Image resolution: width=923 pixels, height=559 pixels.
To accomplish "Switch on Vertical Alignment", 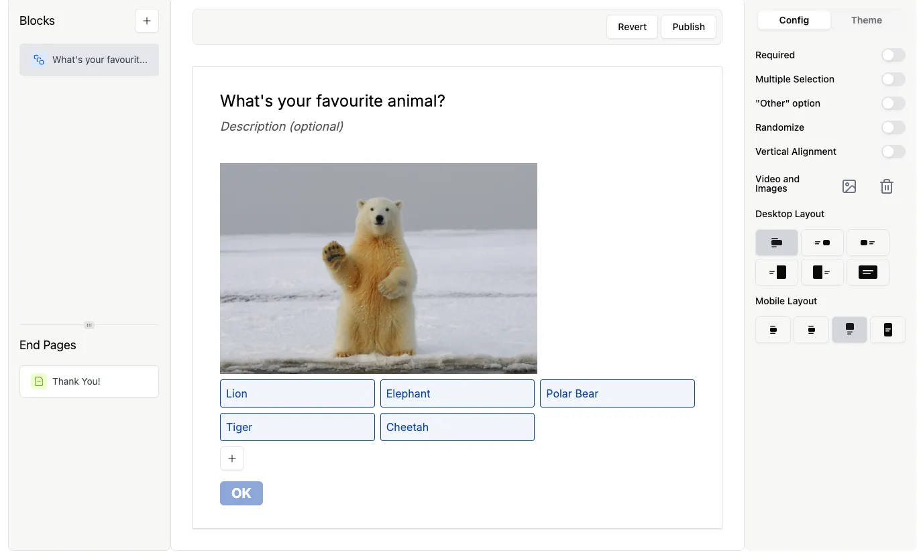I will [x=893, y=151].
